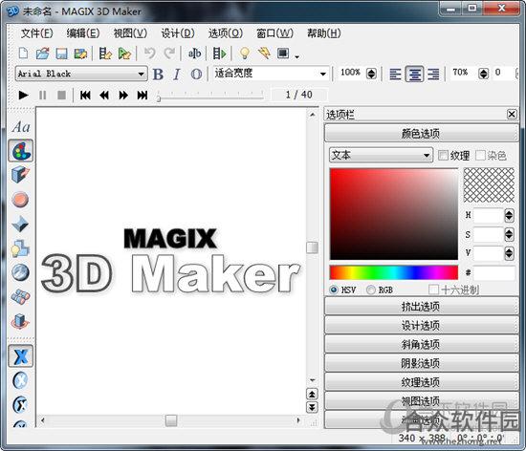Expand the 设计选项 section

pyautogui.click(x=422, y=325)
